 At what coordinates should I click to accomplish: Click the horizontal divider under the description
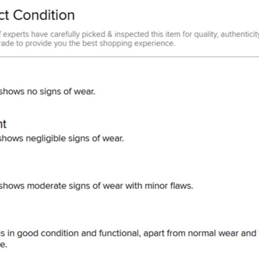coord(129,57)
